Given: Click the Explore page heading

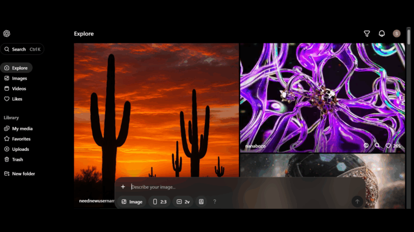Looking at the screenshot, I should pyautogui.click(x=84, y=34).
